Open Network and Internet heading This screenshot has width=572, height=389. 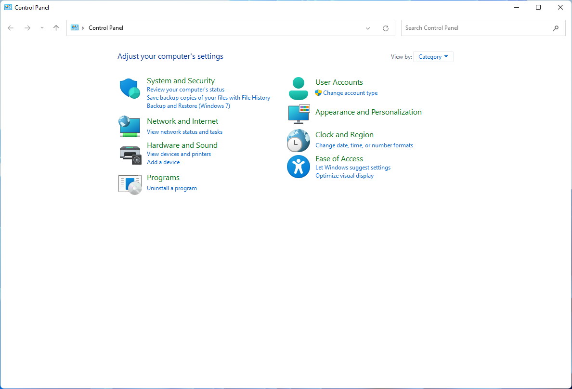(x=182, y=121)
